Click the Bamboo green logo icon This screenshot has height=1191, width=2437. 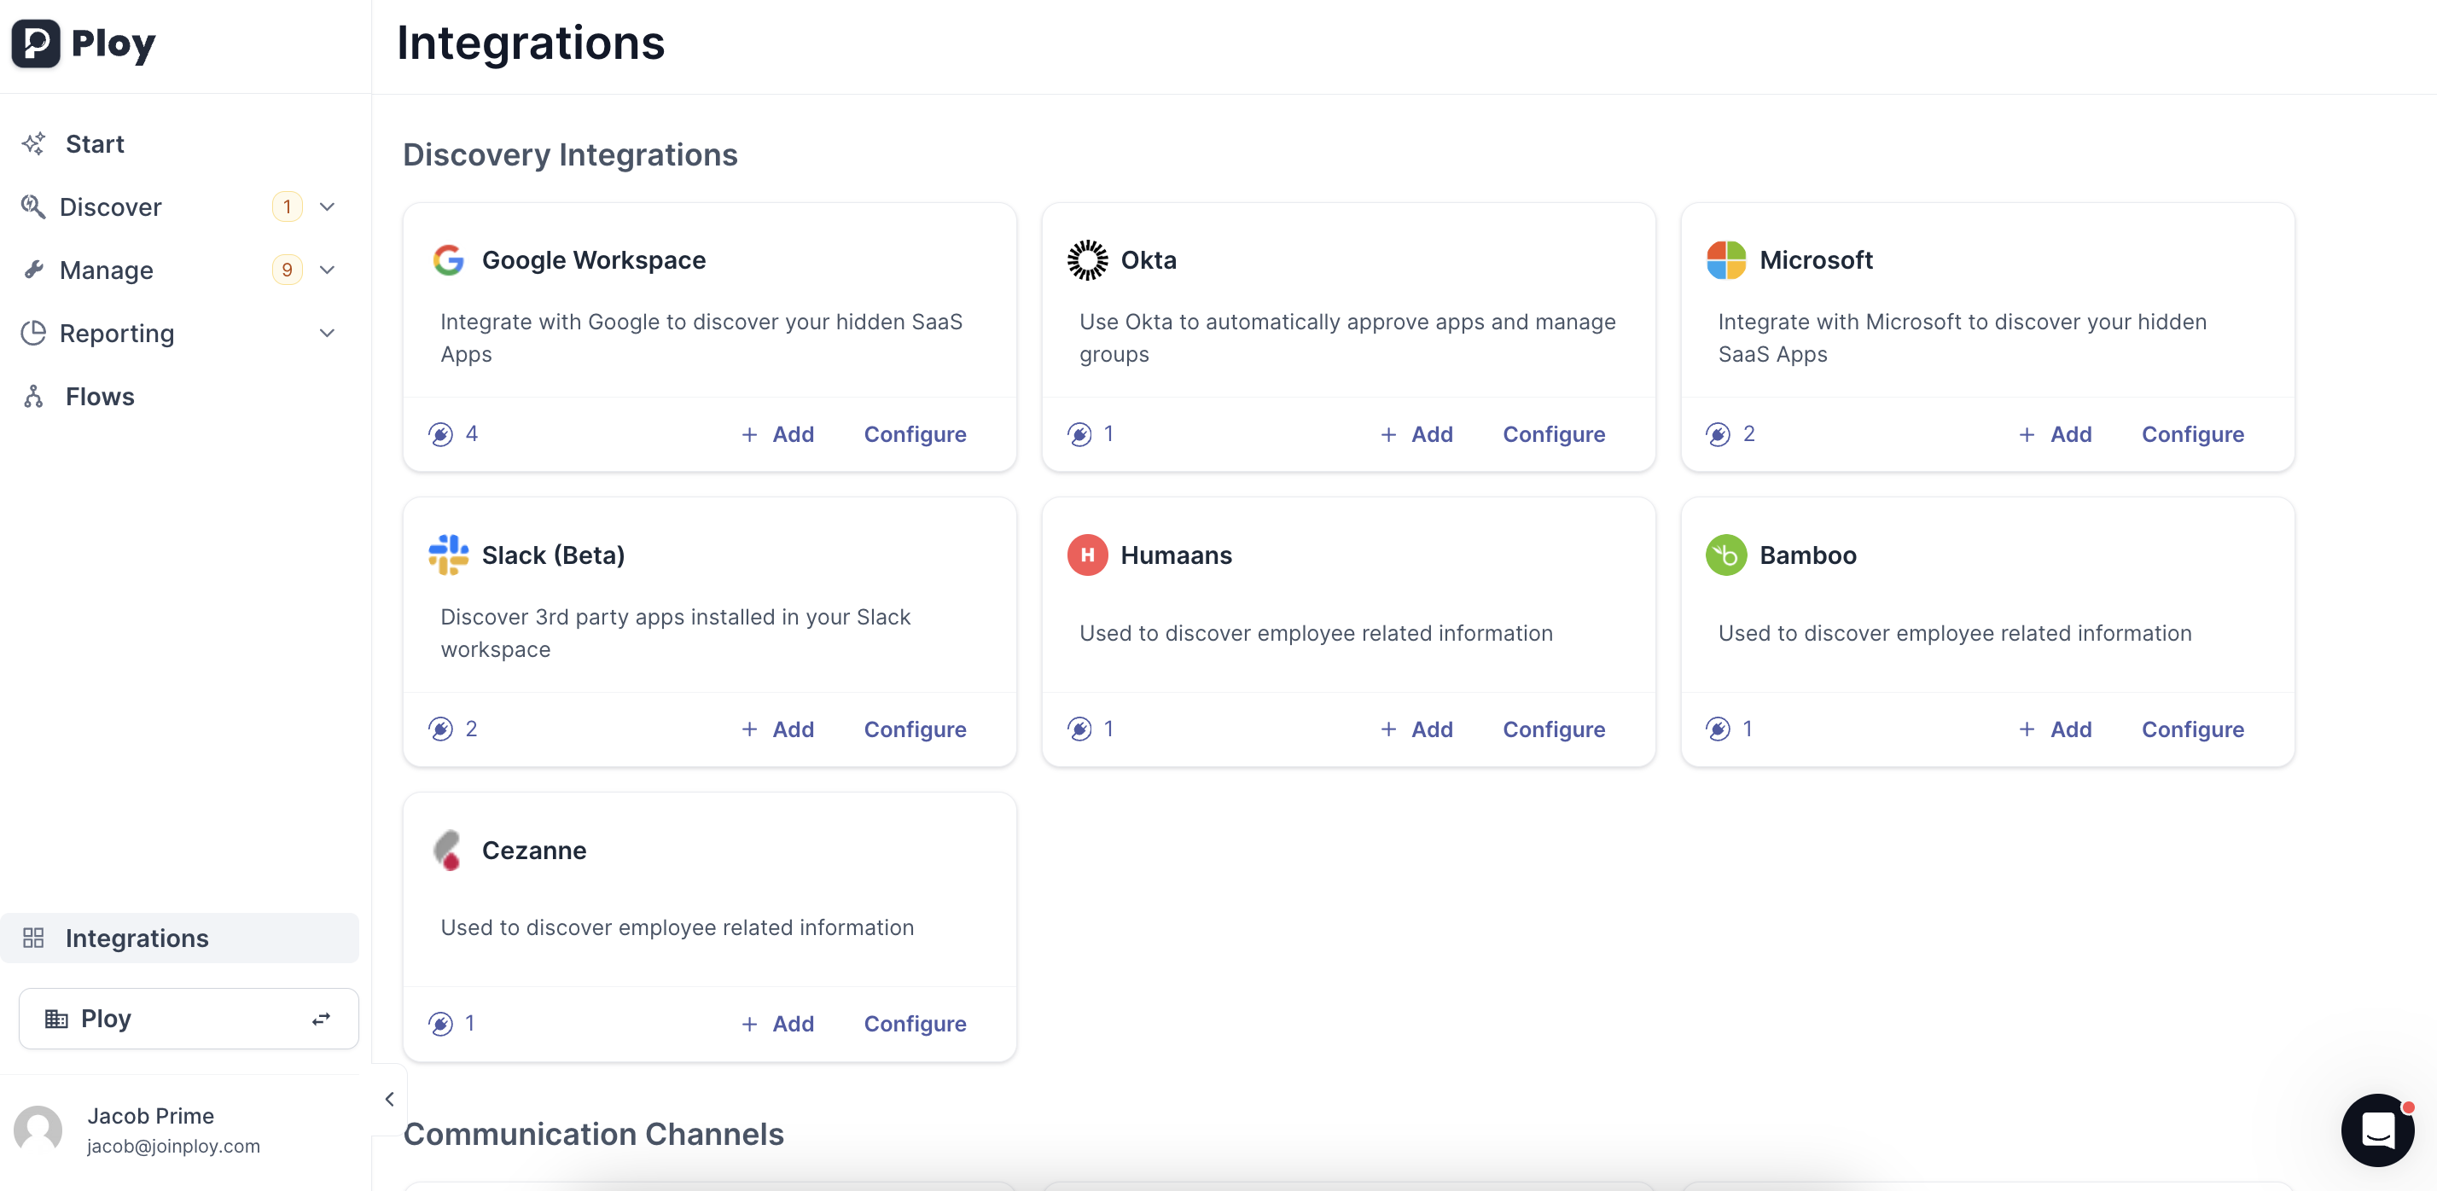click(x=1725, y=555)
